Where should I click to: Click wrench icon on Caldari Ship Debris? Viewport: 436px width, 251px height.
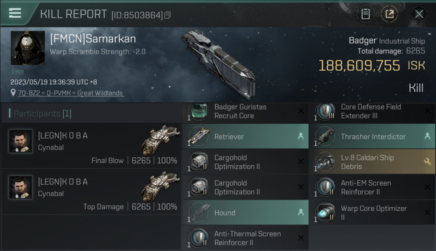point(427,162)
